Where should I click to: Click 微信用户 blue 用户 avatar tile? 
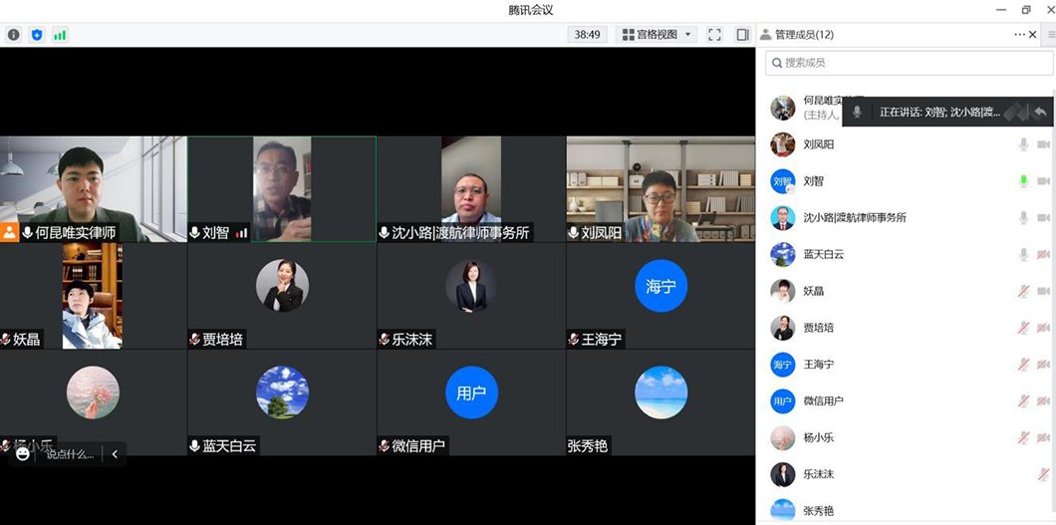click(x=471, y=402)
